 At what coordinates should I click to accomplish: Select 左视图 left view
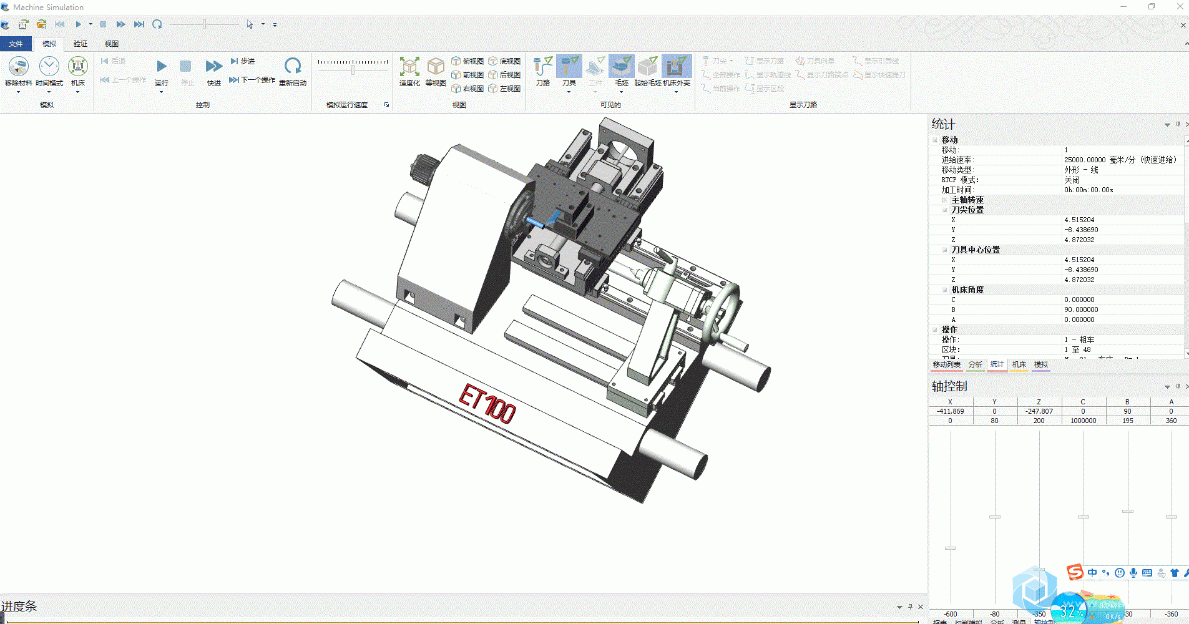pyautogui.click(x=504, y=89)
